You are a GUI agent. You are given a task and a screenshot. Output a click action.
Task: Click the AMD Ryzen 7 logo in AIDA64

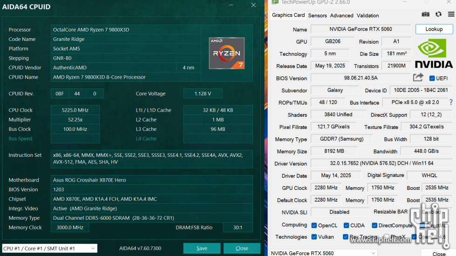tap(226, 53)
